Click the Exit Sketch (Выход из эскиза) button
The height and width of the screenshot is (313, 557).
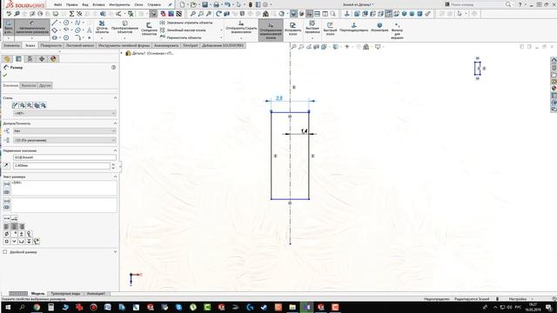9,27
